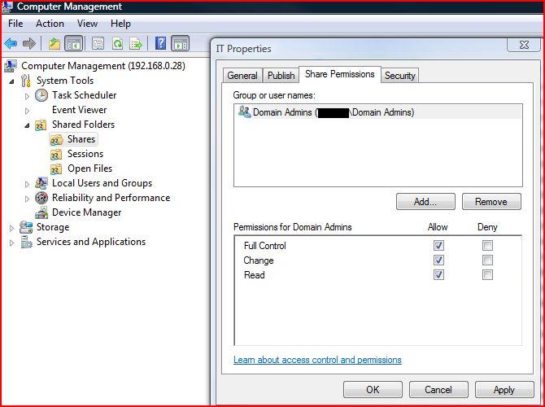This screenshot has height=407, width=545.
Task: Expand the Event Viewer node
Action: [x=27, y=111]
